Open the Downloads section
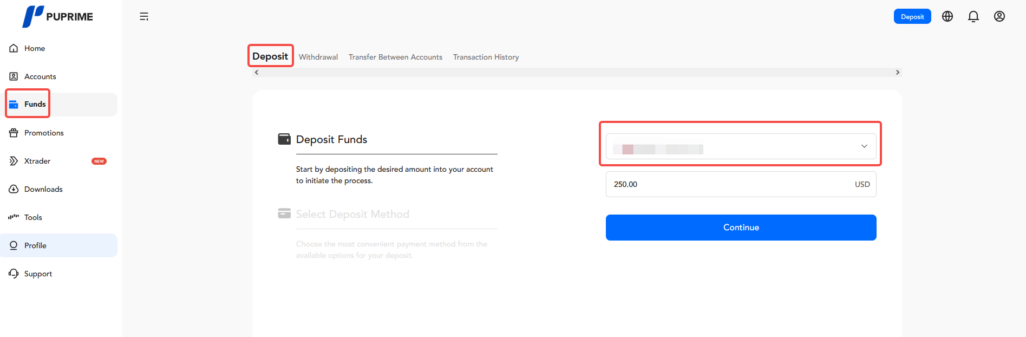The height and width of the screenshot is (337, 1026). [43, 189]
